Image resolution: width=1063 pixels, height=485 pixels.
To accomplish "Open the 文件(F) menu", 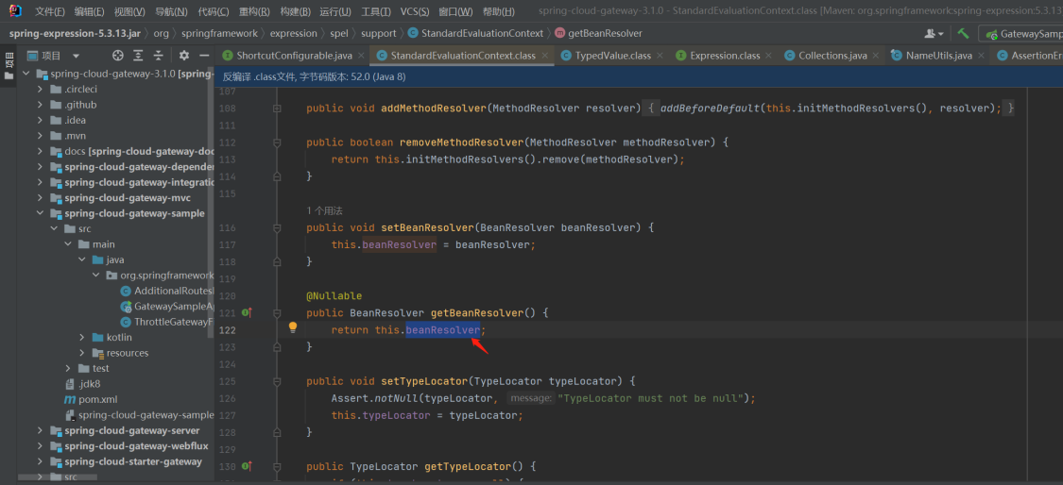I will click(49, 11).
